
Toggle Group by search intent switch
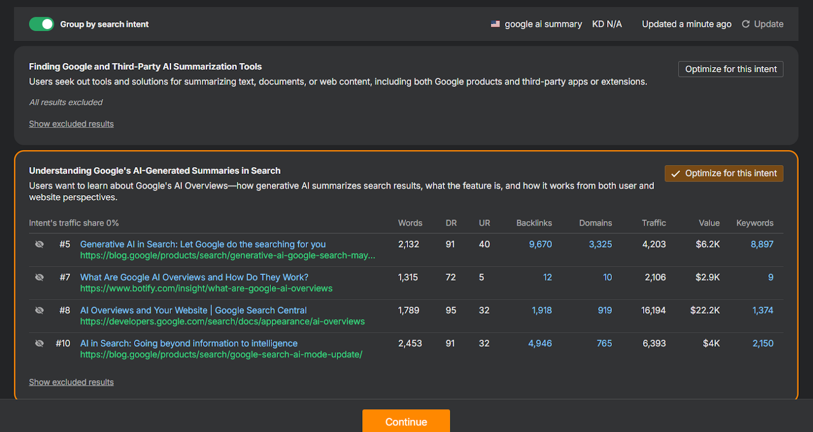42,24
